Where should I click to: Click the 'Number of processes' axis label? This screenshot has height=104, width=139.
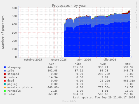coord(3,32)
